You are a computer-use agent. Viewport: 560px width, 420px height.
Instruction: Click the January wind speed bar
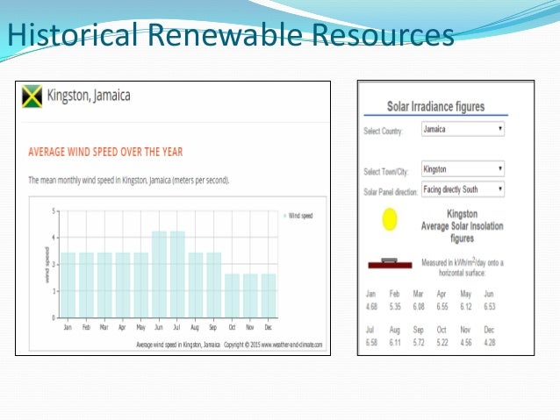point(68,285)
